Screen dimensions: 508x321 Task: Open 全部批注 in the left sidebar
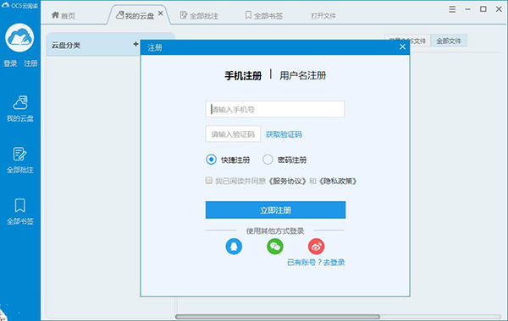20,160
